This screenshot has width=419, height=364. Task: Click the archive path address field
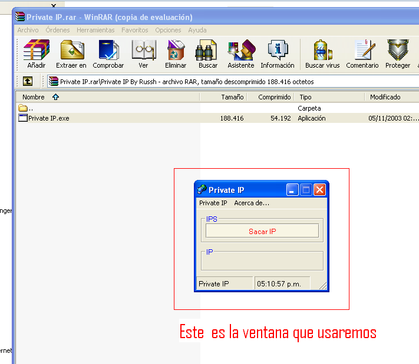[233, 81]
